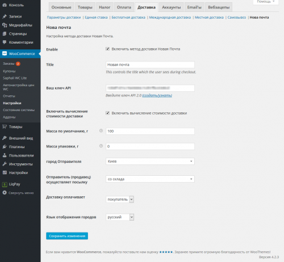
Task: Click the WooCommerce sidebar icon
Action: point(5,54)
